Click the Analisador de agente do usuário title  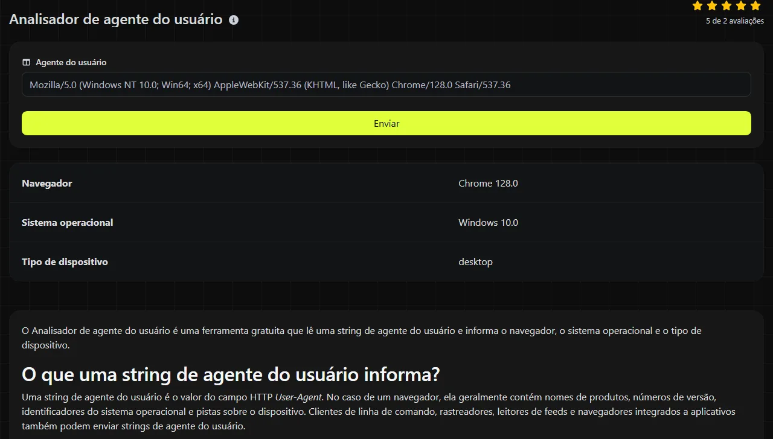pos(116,19)
